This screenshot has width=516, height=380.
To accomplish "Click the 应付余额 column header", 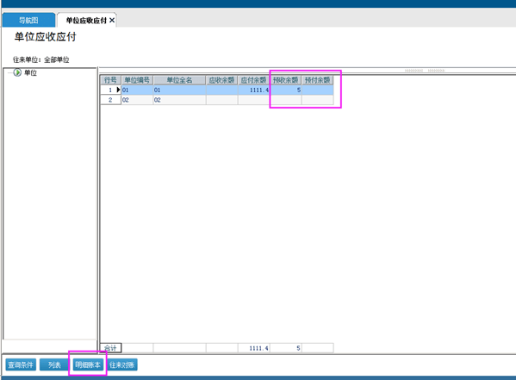I will (x=254, y=80).
